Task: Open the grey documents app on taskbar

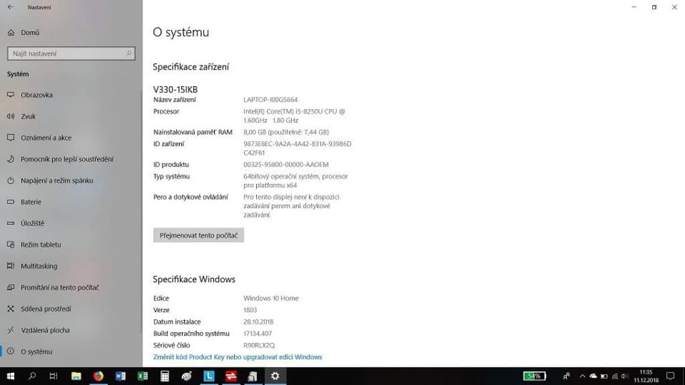Action: coord(253,376)
